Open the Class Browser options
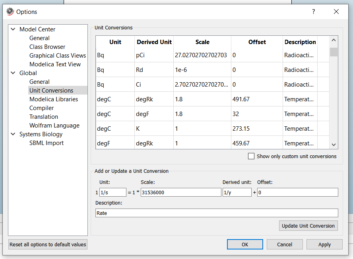 click(47, 47)
